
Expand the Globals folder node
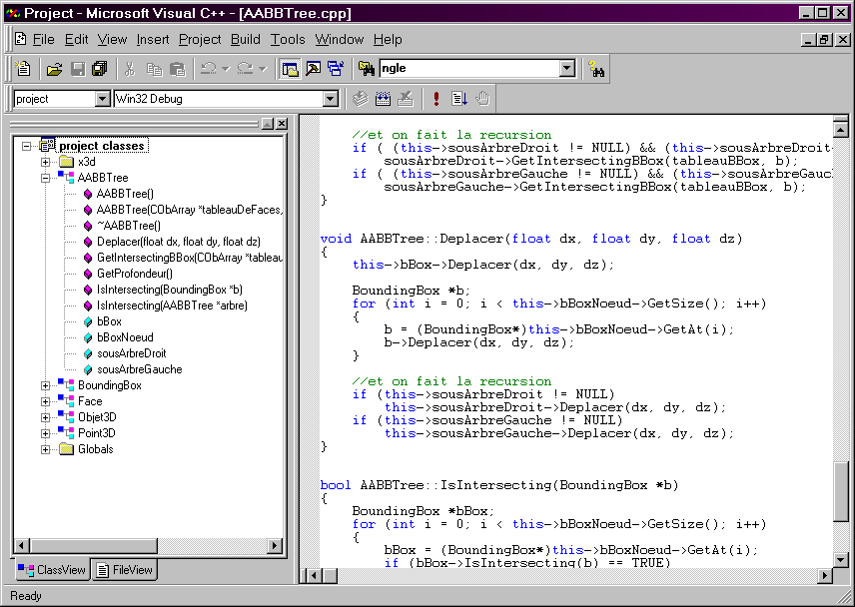coord(46,449)
